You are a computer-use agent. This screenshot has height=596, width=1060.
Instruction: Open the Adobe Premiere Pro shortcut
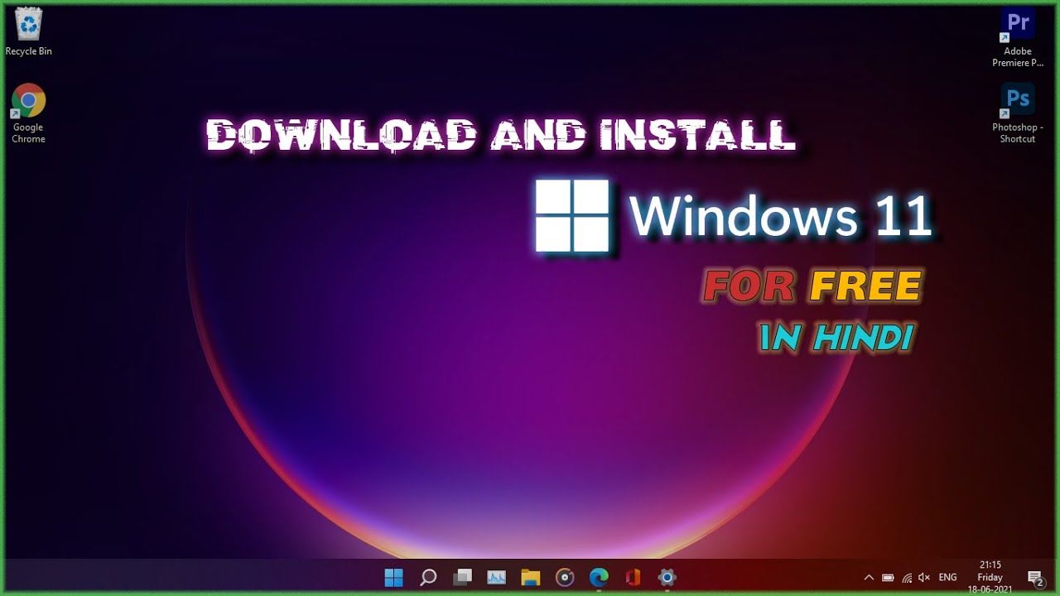tap(1018, 37)
